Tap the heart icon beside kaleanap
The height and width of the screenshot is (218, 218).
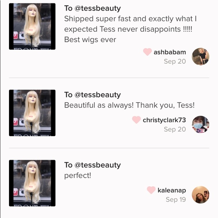[x=151, y=190]
